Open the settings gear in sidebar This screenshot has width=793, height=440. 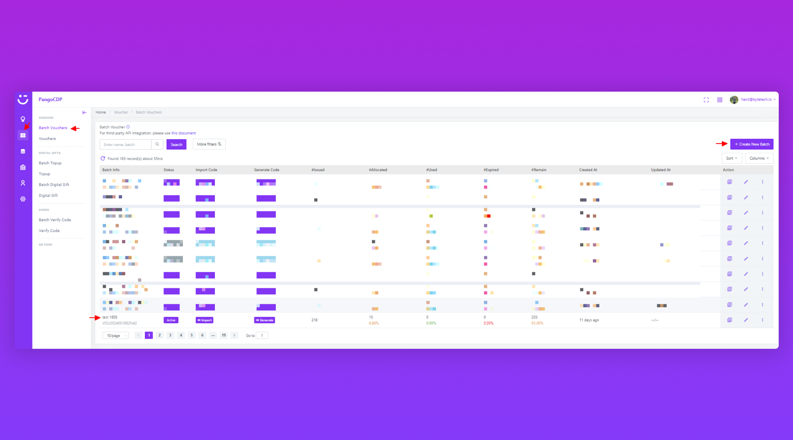23,199
